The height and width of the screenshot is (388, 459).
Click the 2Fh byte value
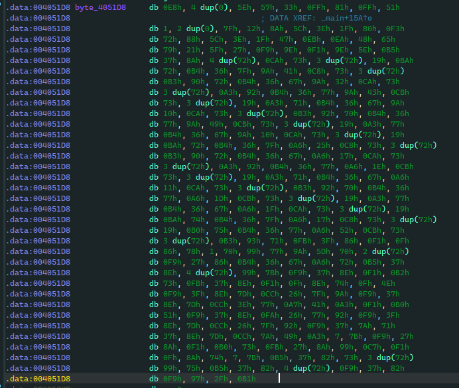pos(221,379)
